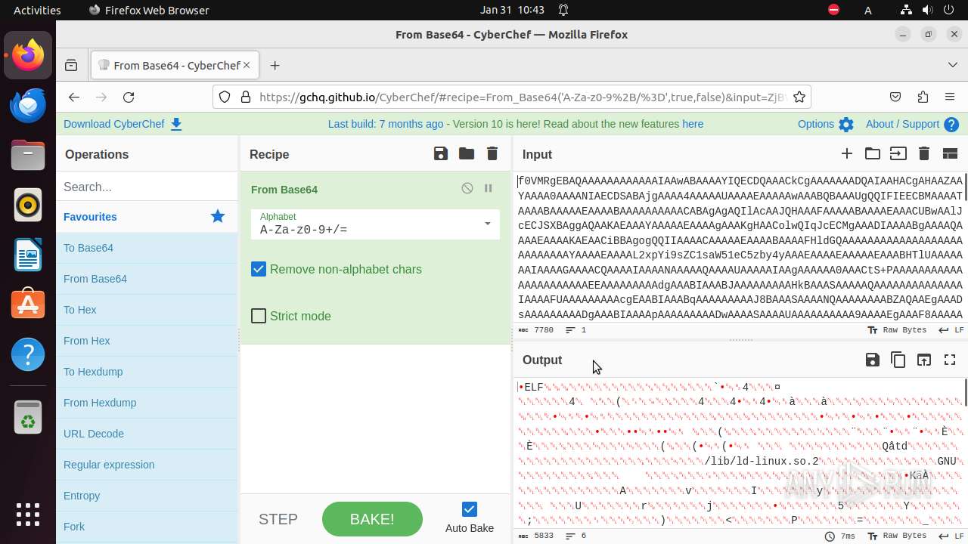Image resolution: width=968 pixels, height=544 pixels.
Task: Open Thunderbird from the dock
Action: click(28, 105)
